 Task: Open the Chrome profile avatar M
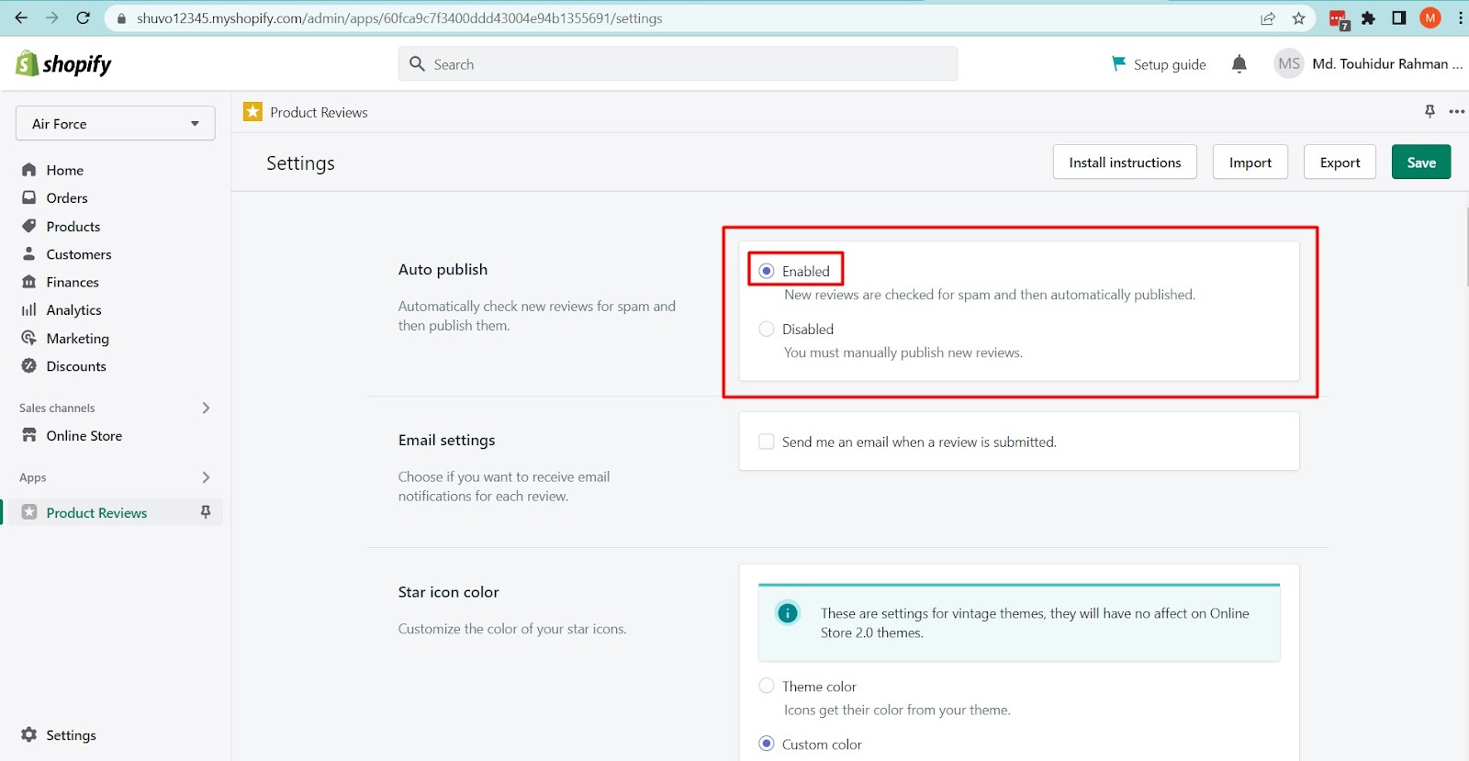[1430, 18]
